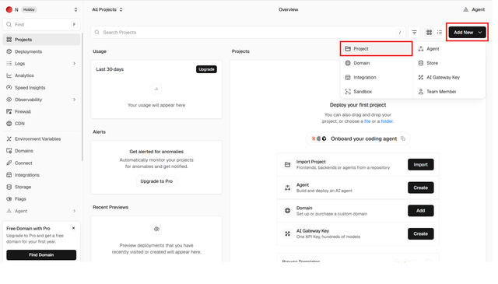
Task: Open the Projects sidebar item
Action: click(x=41, y=40)
